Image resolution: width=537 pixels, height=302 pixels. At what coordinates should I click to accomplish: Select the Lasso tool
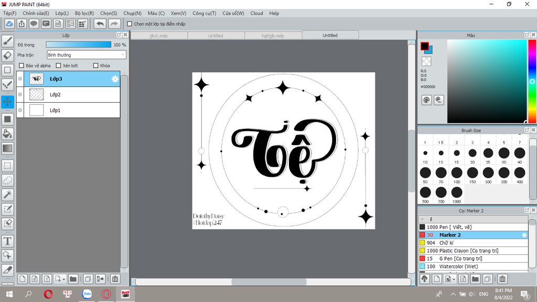click(x=7, y=180)
